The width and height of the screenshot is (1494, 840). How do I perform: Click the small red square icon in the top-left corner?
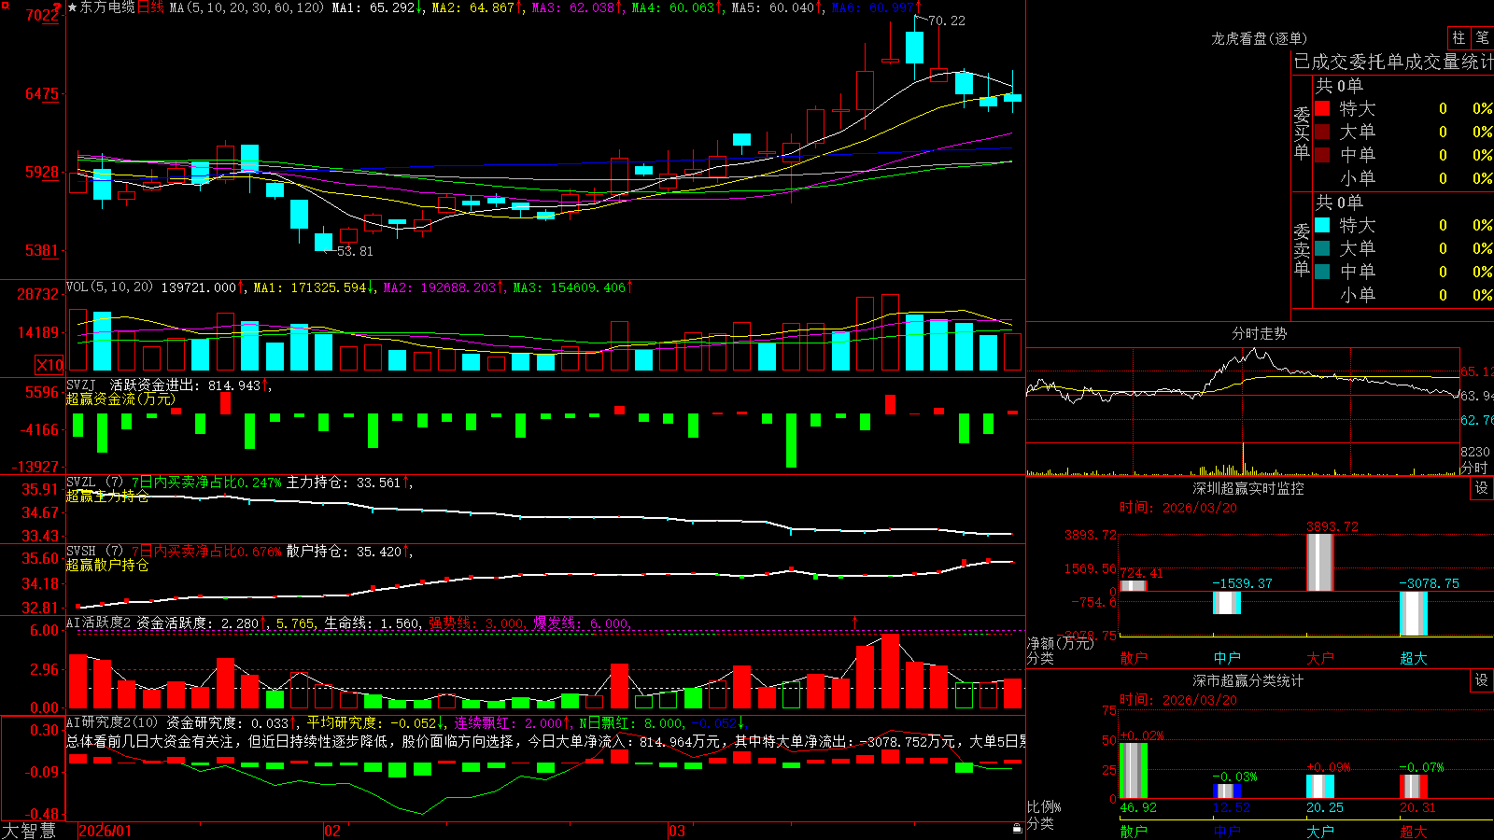[4, 4]
